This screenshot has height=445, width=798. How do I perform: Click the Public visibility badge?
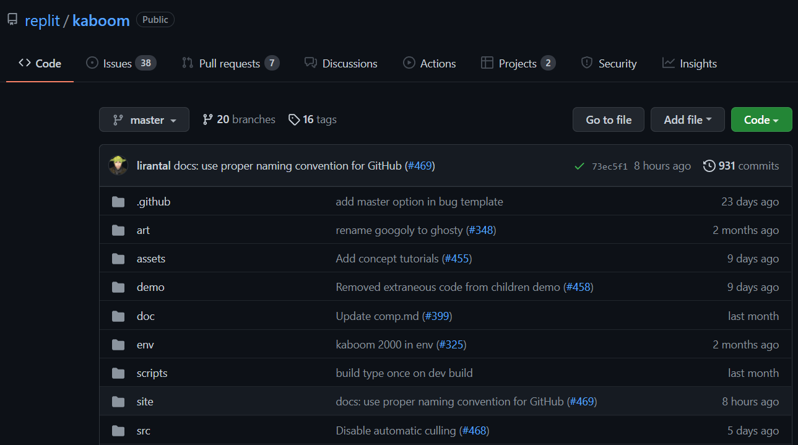155,20
